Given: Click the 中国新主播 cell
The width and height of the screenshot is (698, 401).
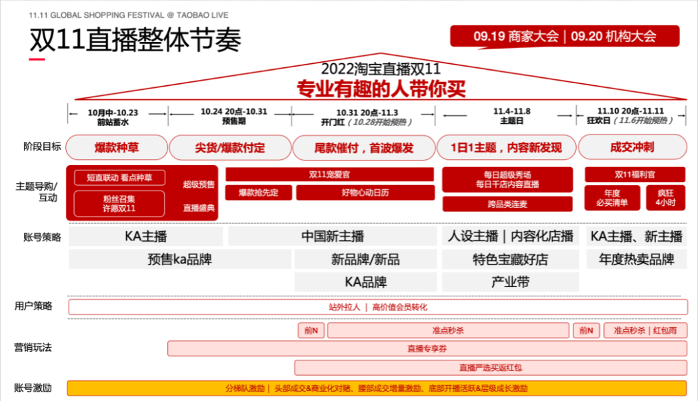Looking at the screenshot, I should click(x=333, y=236).
